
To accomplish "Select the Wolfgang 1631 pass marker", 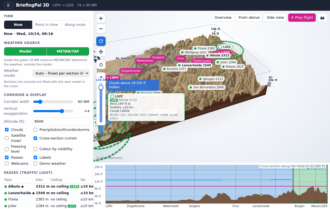I will coord(194,52).
